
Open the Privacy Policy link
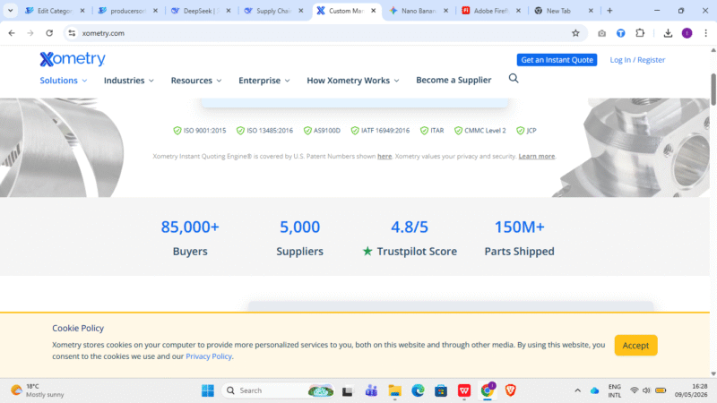pyautogui.click(x=209, y=356)
